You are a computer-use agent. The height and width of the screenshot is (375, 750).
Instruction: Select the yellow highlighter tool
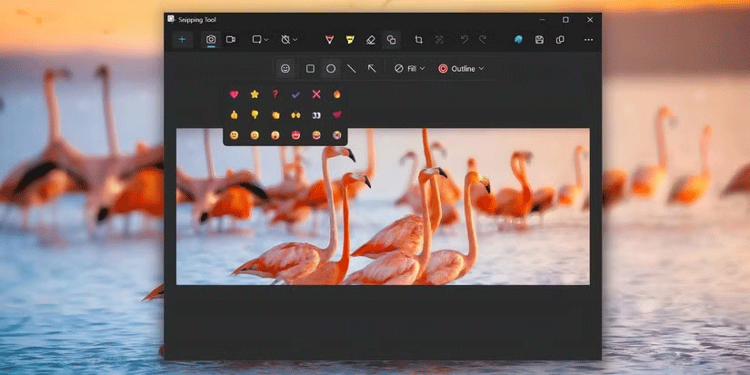350,40
